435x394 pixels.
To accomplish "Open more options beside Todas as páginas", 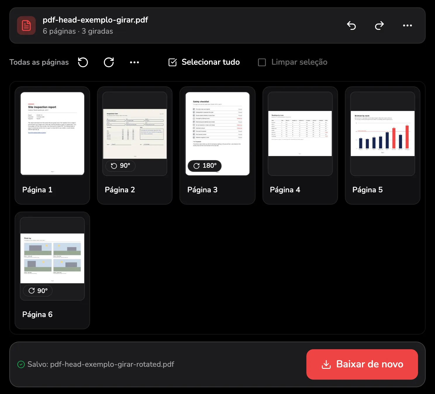I will point(134,62).
